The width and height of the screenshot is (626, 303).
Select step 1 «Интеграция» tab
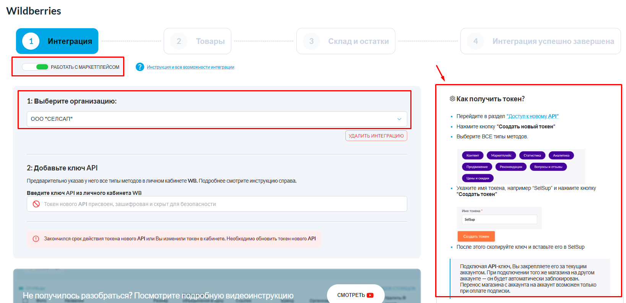[x=57, y=41]
